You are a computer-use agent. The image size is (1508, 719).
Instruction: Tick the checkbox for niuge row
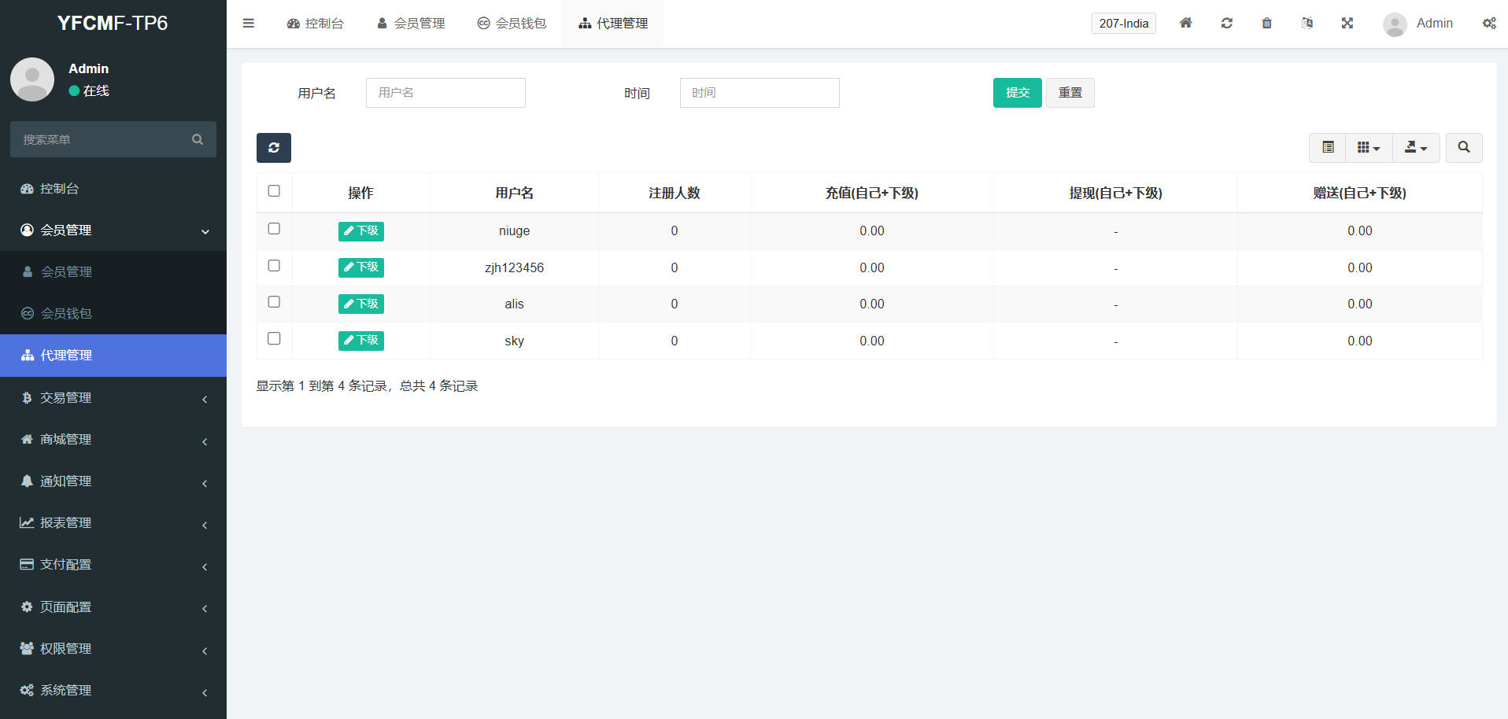pos(274,229)
